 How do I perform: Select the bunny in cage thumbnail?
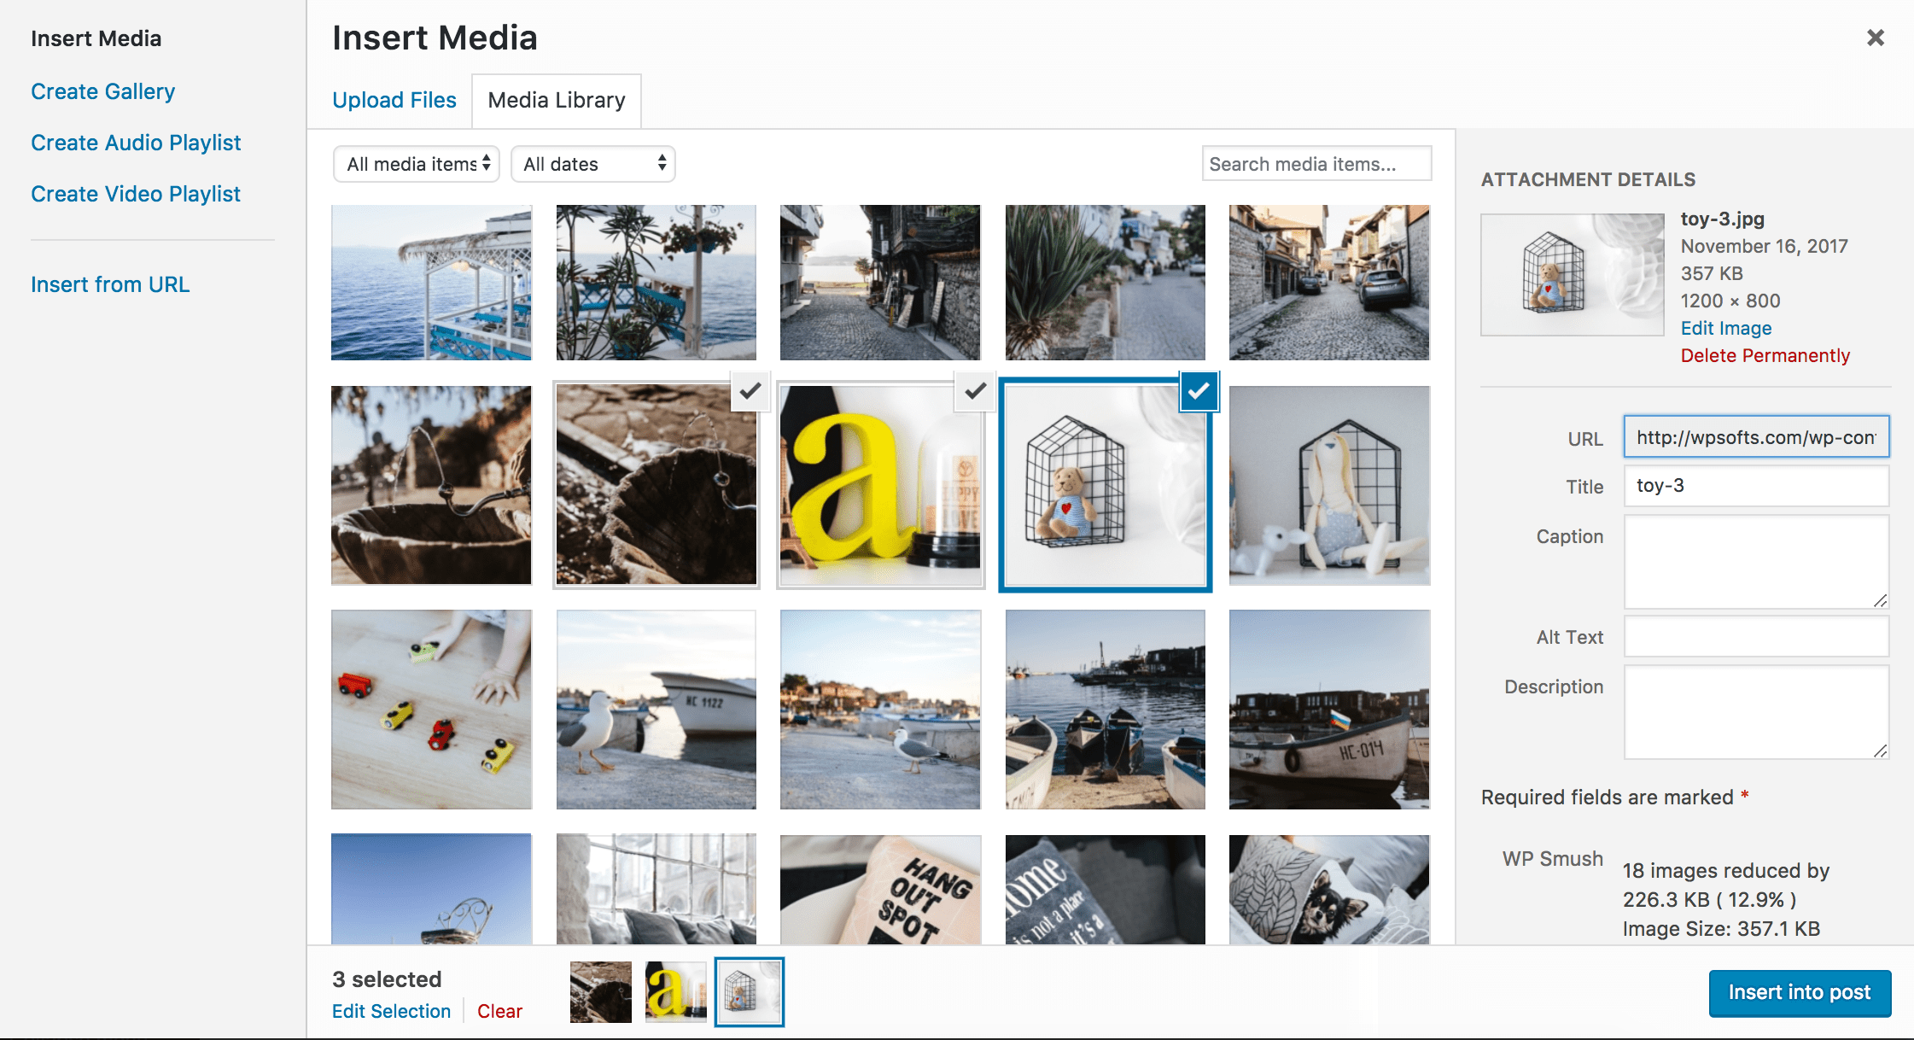click(x=1328, y=485)
